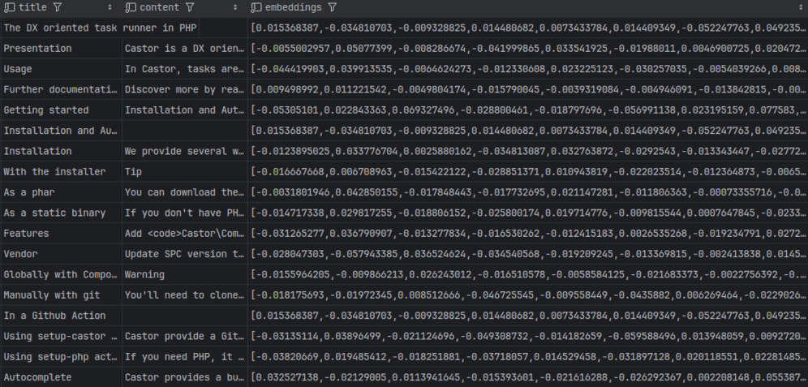Click the filter icon in embeddings column
This screenshot has height=387, width=808.
click(x=331, y=8)
